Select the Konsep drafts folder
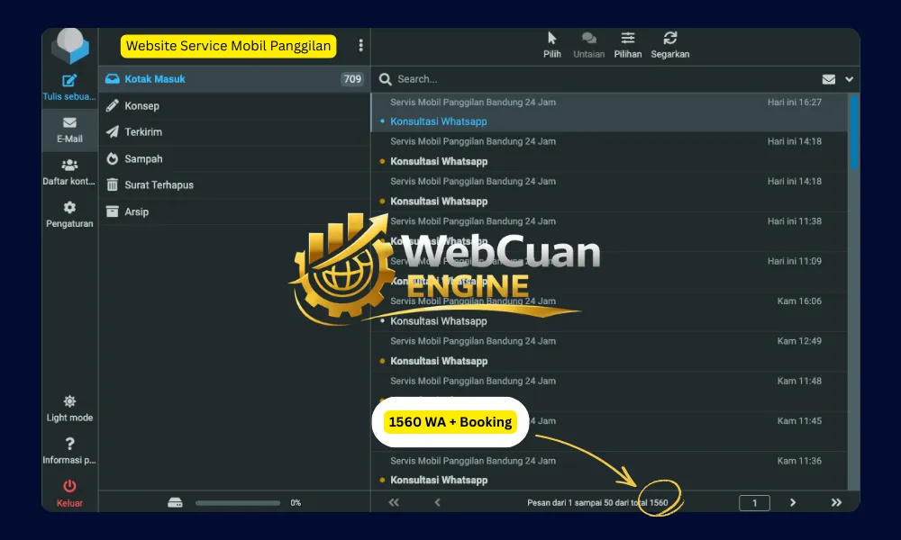Image resolution: width=901 pixels, height=540 pixels. [142, 105]
